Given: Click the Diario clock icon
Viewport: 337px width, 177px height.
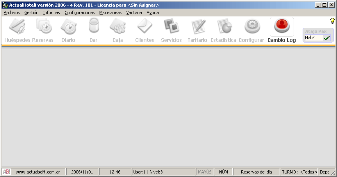Looking at the screenshot, I should pyautogui.click(x=68, y=27).
